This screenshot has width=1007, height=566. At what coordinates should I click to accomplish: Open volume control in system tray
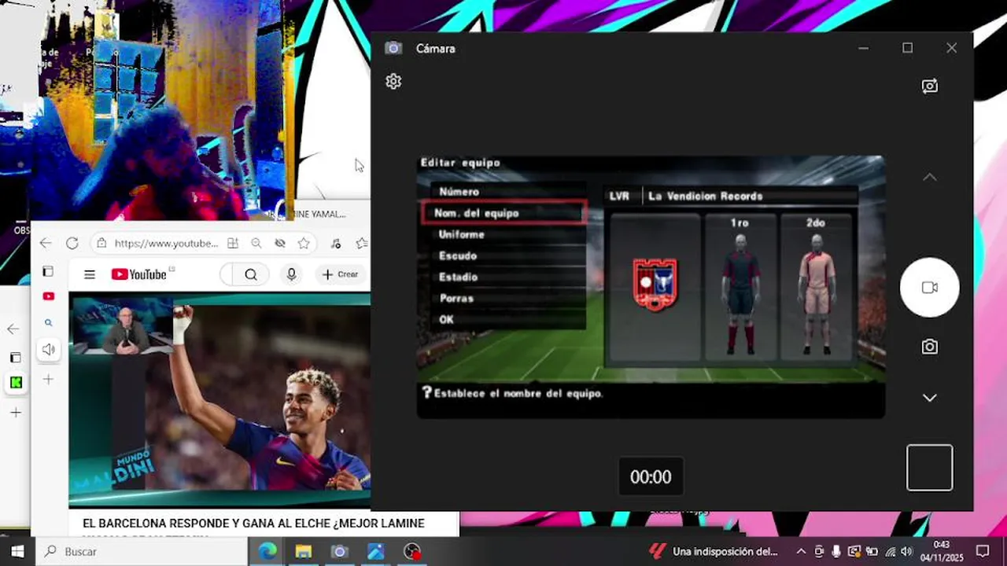pyautogui.click(x=906, y=552)
